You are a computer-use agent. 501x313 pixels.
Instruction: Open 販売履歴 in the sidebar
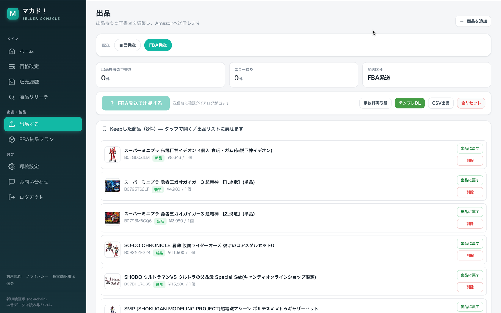[x=43, y=82]
